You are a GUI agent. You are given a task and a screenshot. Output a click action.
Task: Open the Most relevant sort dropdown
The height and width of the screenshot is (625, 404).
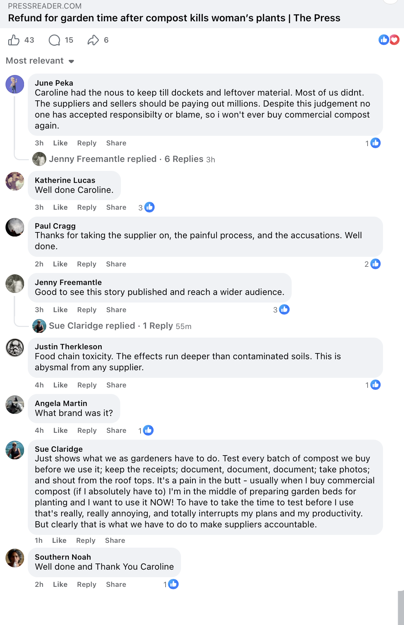(x=40, y=61)
